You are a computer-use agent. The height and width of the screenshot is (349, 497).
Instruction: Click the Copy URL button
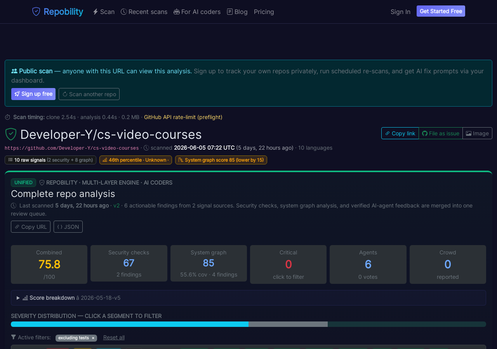[x=31, y=226]
